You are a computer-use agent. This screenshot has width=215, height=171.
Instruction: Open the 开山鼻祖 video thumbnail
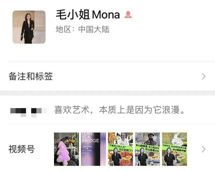tap(147, 149)
